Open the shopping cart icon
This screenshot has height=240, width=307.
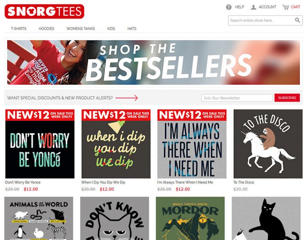285,7
